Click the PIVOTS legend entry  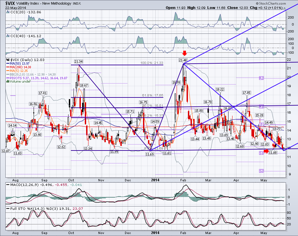[x=37, y=78]
